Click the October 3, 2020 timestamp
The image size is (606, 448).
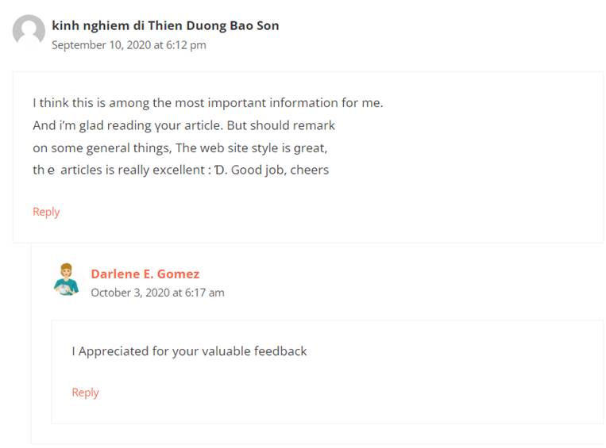pos(158,293)
